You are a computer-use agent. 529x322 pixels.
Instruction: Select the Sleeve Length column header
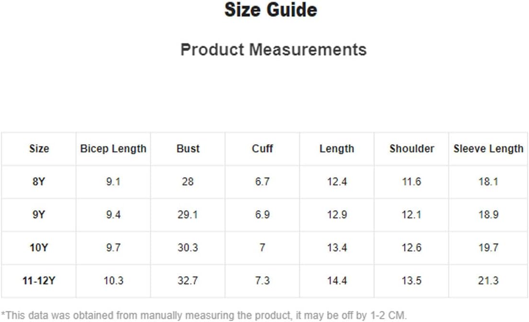[x=488, y=149]
